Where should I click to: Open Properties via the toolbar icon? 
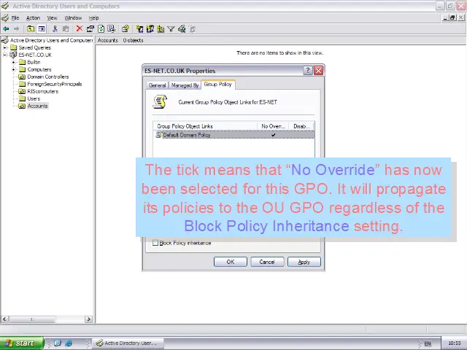(x=90, y=29)
